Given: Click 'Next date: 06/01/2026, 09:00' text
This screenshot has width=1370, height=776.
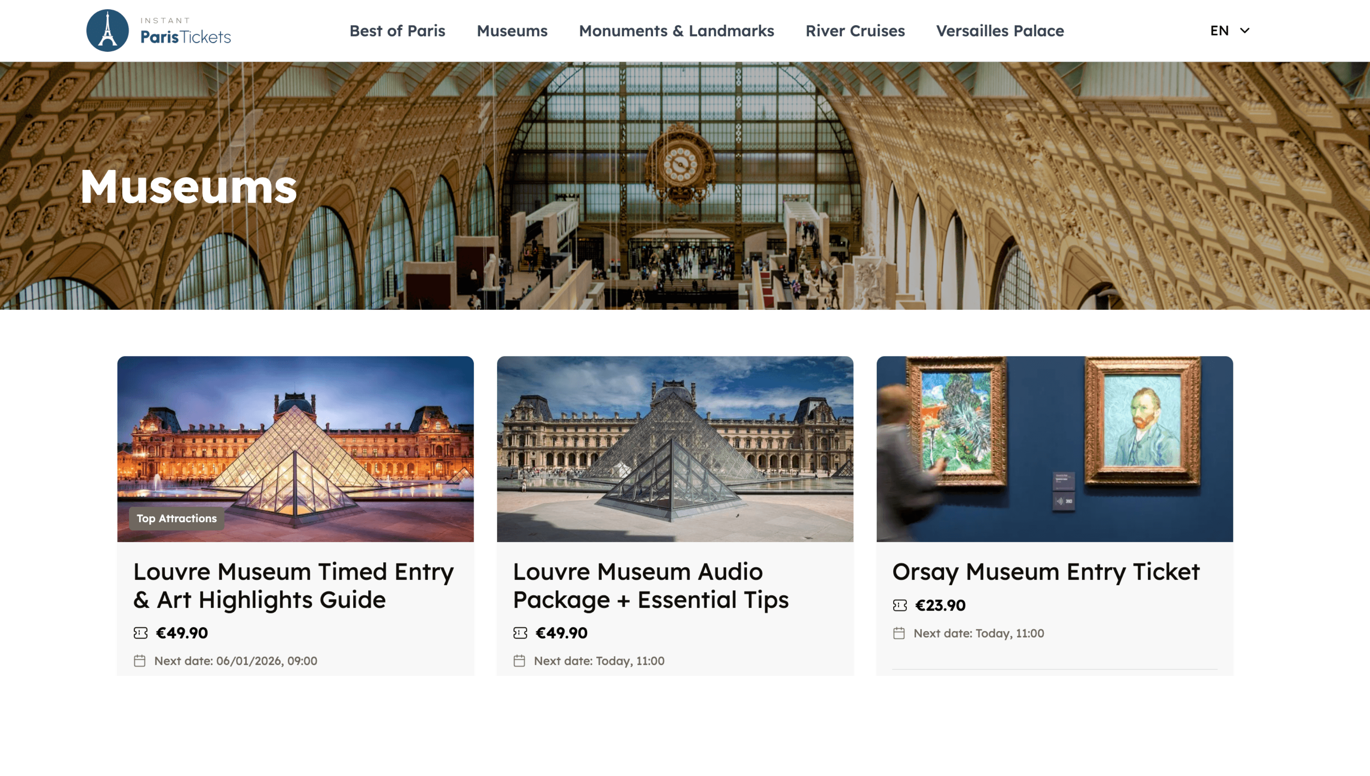Looking at the screenshot, I should pyautogui.click(x=236, y=661).
